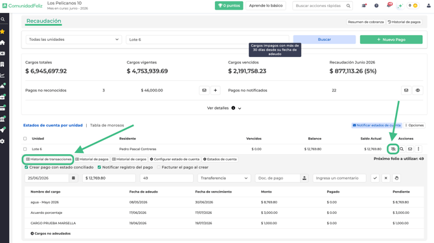Open the line chart sidebar icon
This screenshot has height=243, width=434.
3,75
